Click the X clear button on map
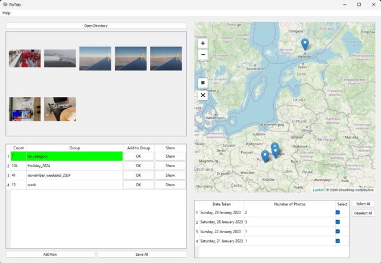This screenshot has height=263, width=381. tap(203, 95)
